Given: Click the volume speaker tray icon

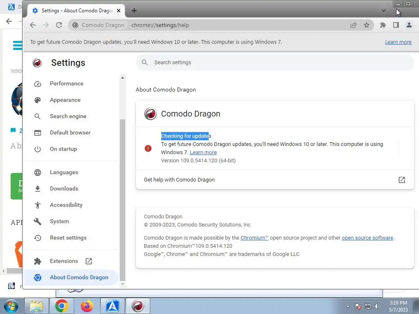Looking at the screenshot, I should pos(378,306).
